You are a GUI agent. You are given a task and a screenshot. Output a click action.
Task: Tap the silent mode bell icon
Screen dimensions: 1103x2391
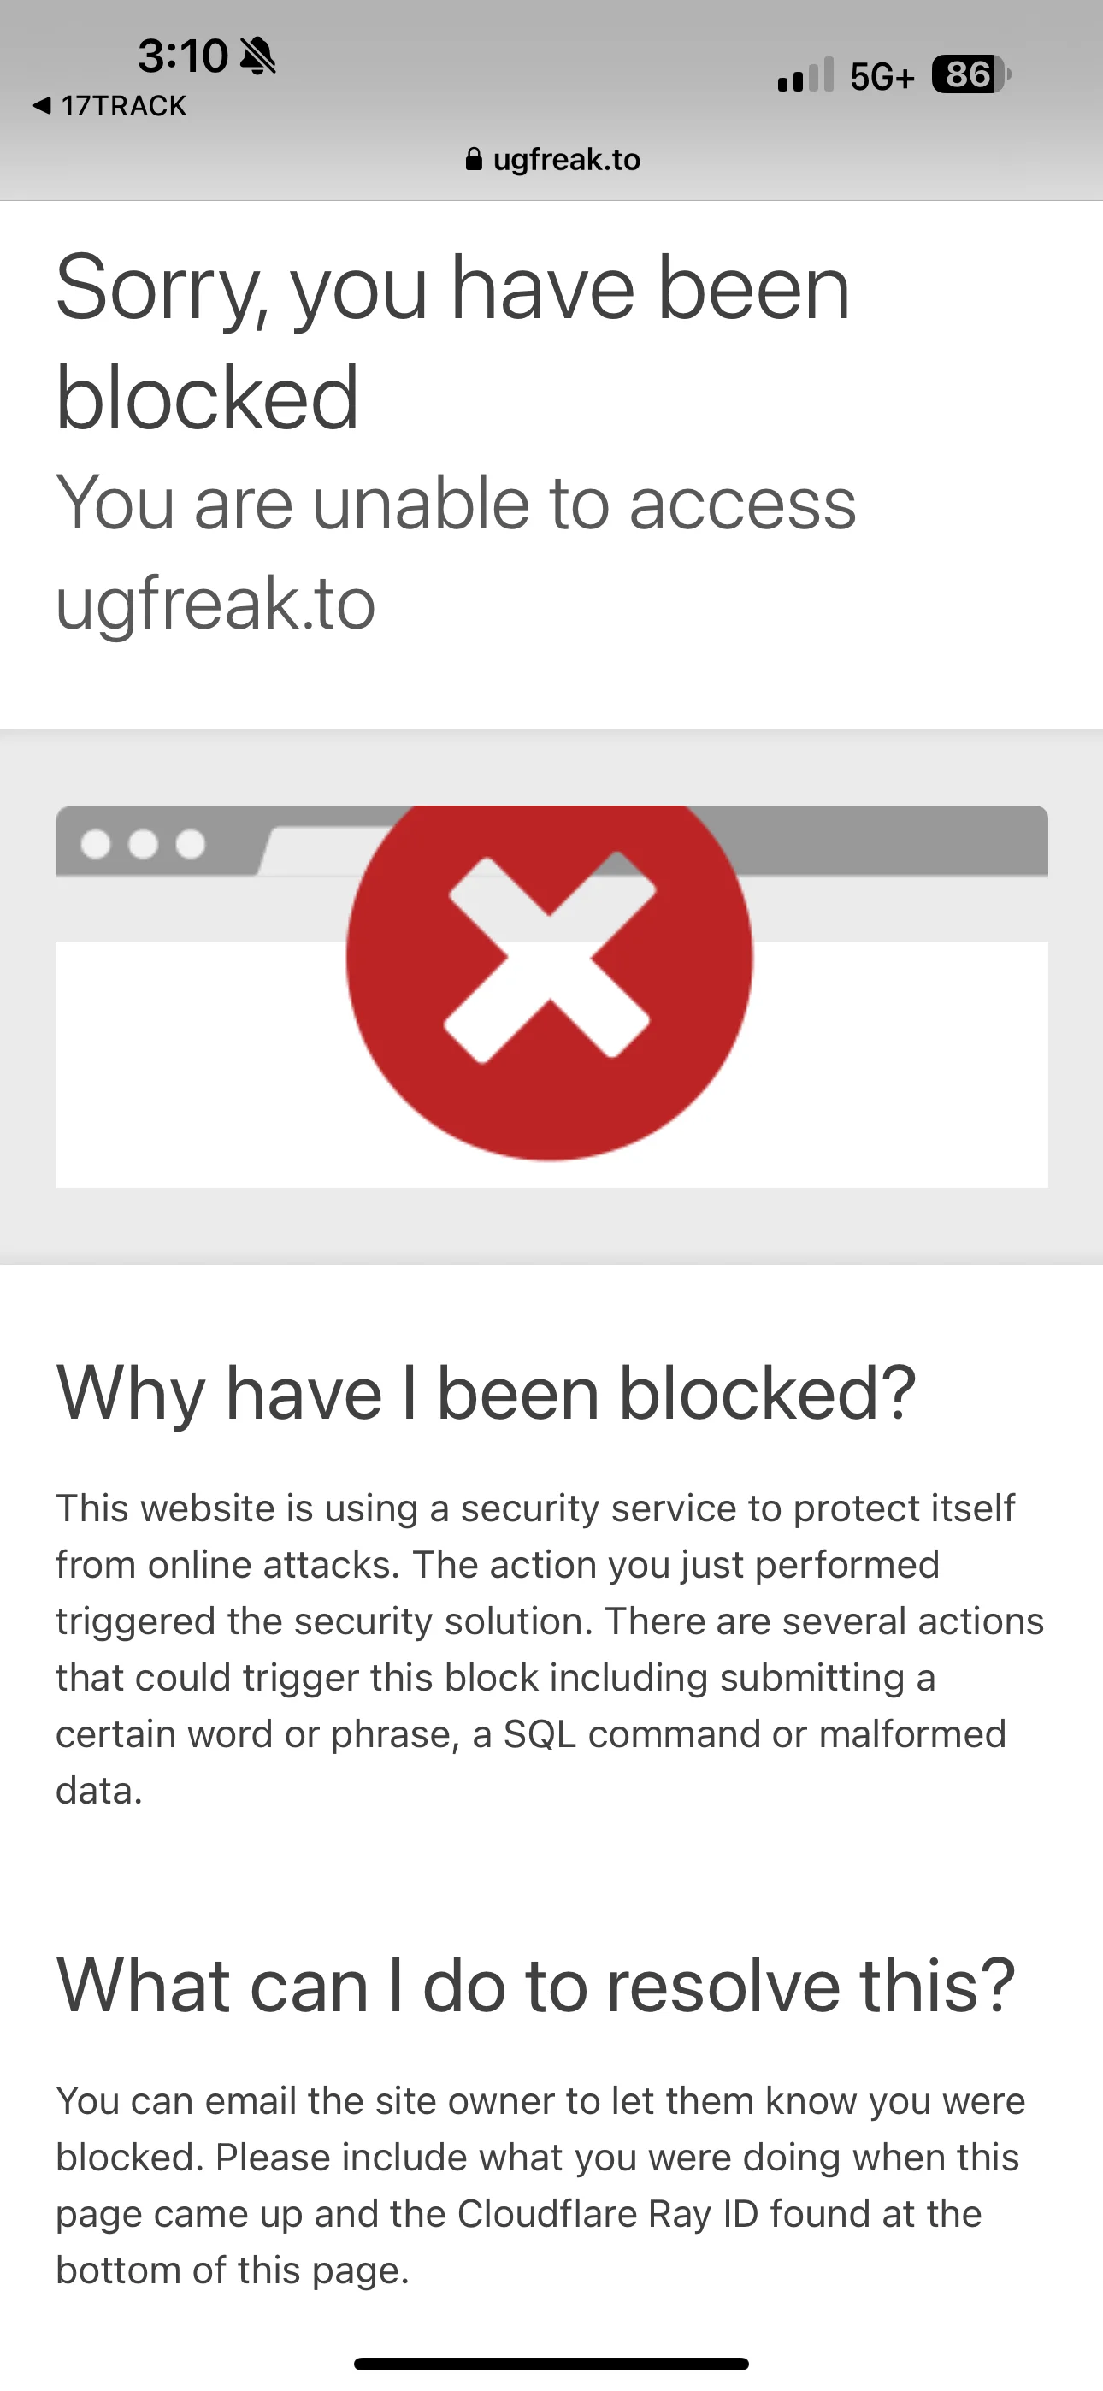tap(257, 56)
